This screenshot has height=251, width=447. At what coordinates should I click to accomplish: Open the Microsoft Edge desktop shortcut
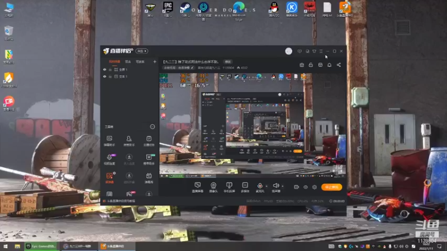tap(239, 11)
